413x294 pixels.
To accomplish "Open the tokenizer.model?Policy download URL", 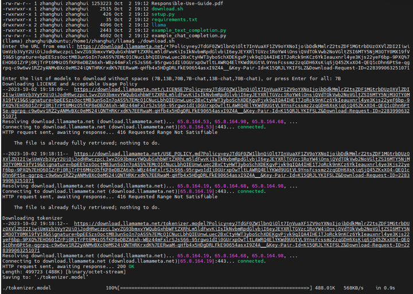I will tap(206, 237).
